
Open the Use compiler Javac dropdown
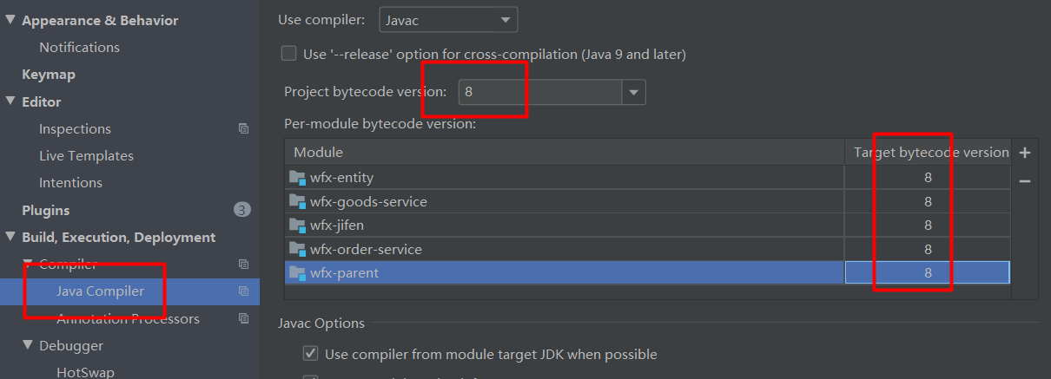pyautogui.click(x=448, y=19)
